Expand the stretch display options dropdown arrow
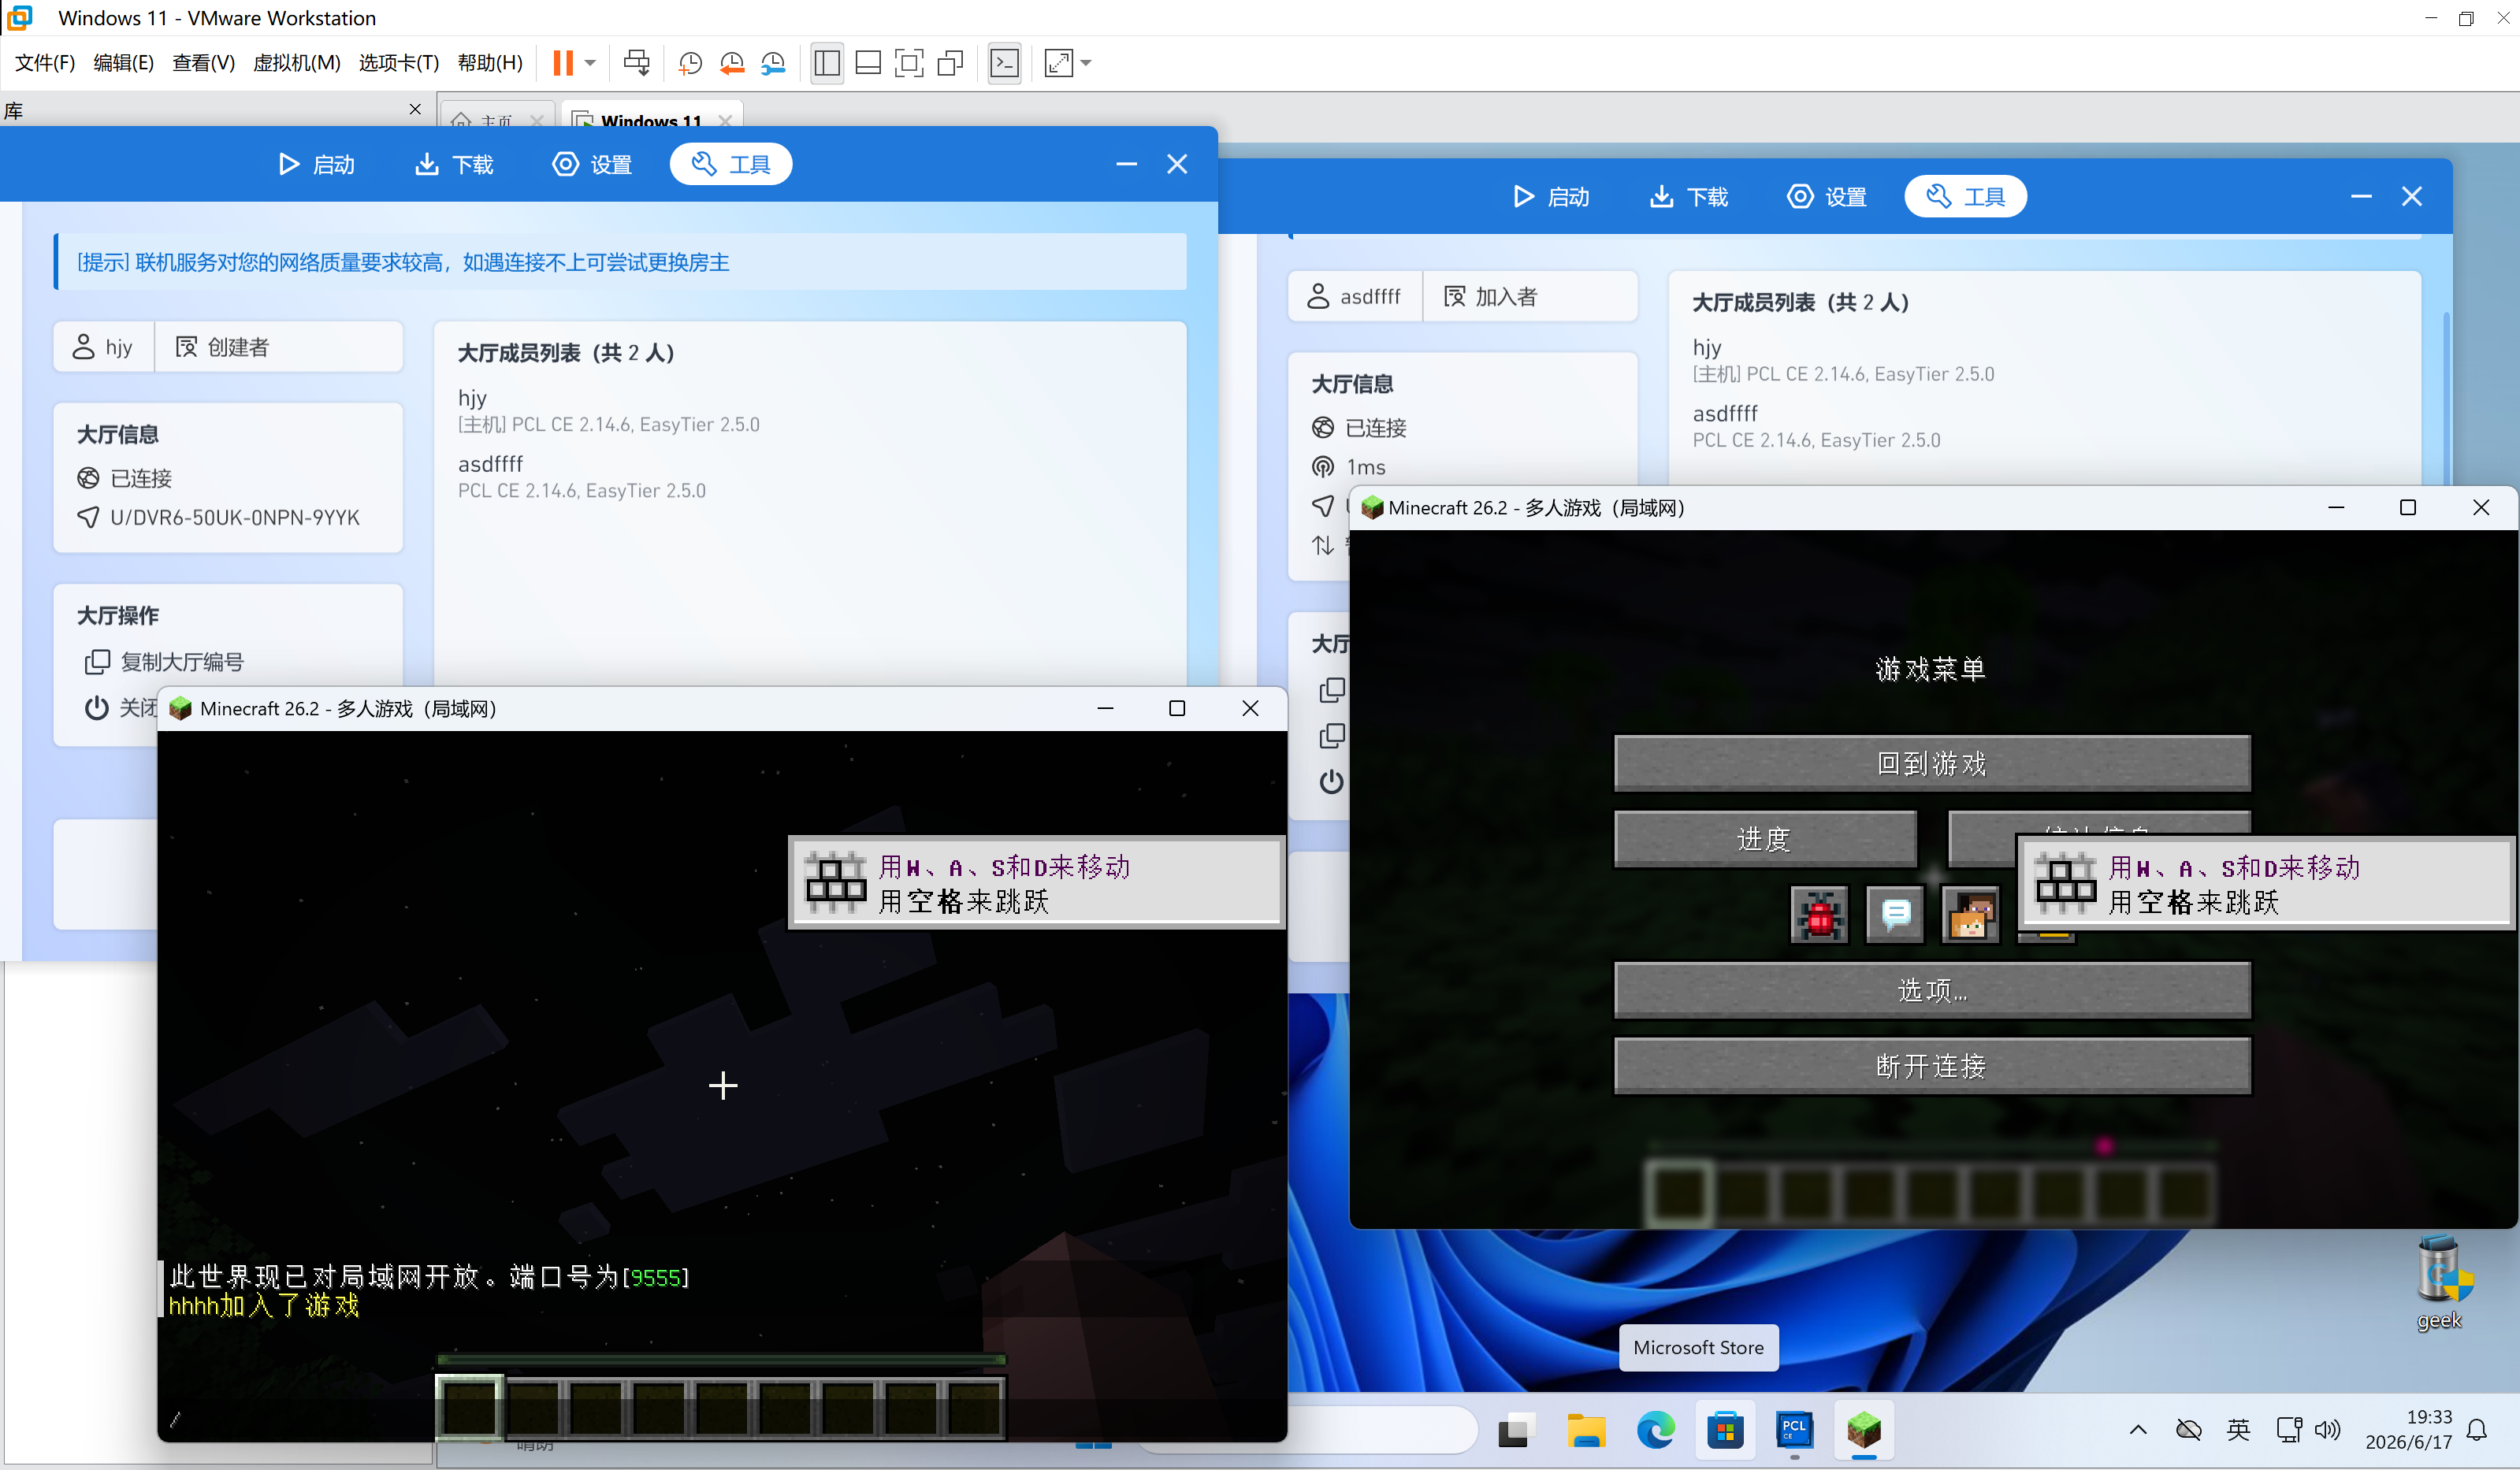Image resolution: width=2520 pixels, height=1470 pixels. click(x=1086, y=63)
